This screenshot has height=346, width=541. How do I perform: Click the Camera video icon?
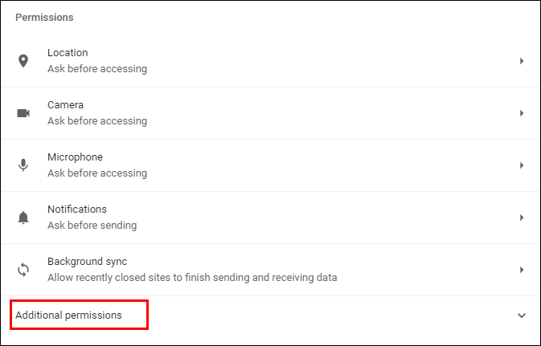coord(23,113)
